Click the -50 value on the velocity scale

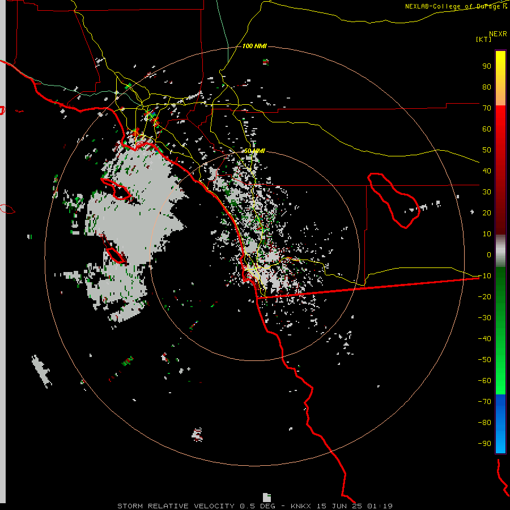click(x=484, y=360)
